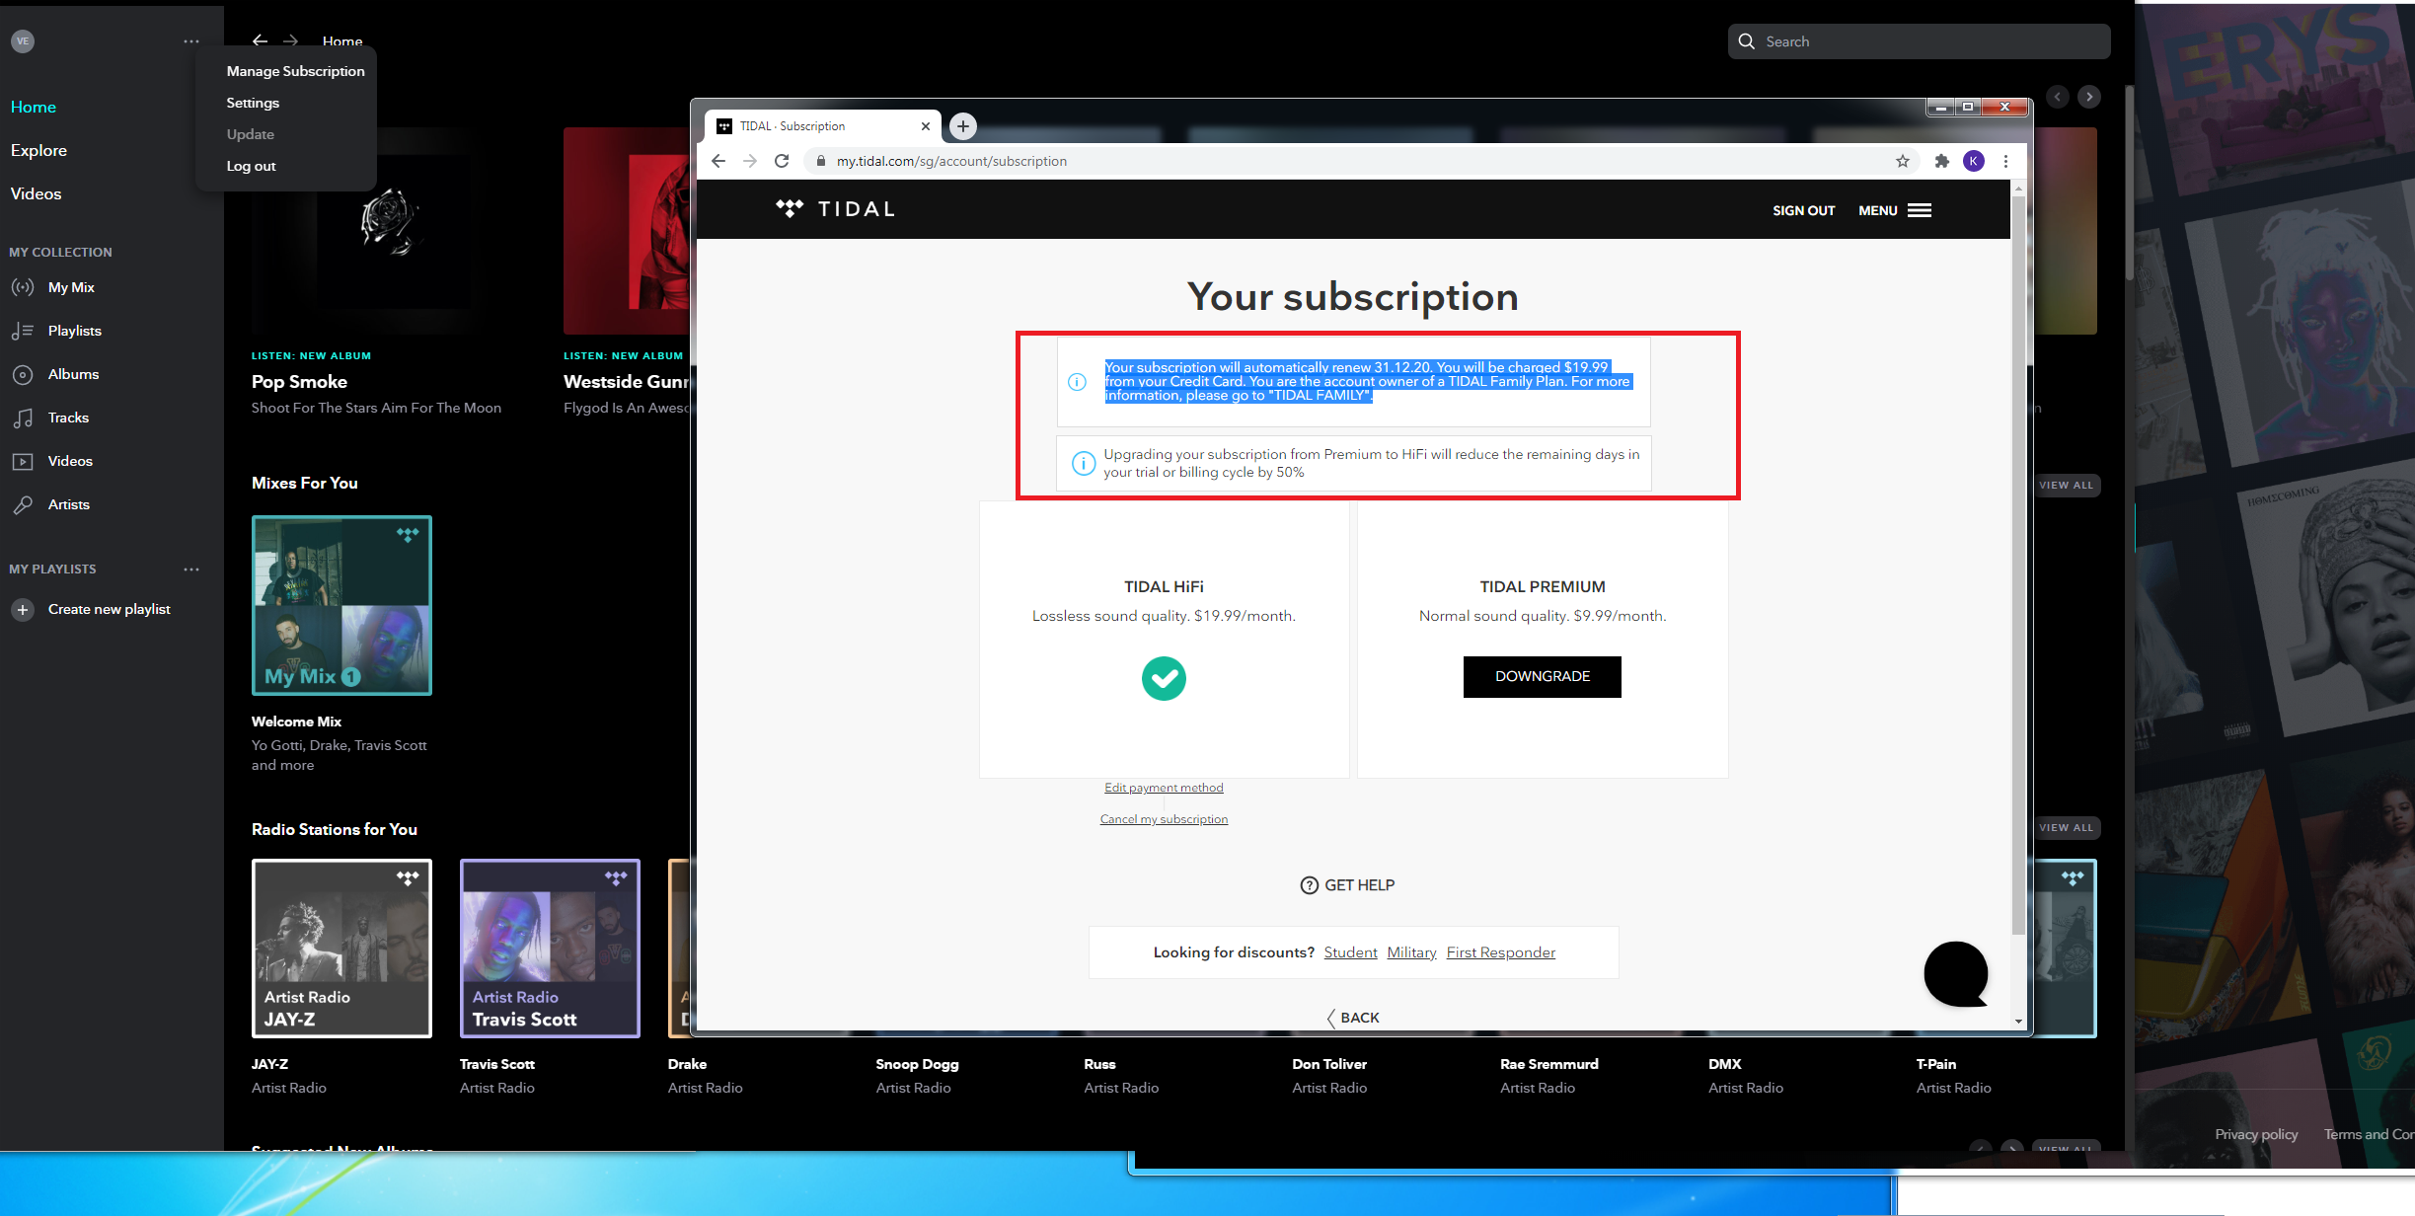
Task: Select Manage Subscription from dropdown menu
Action: point(295,71)
